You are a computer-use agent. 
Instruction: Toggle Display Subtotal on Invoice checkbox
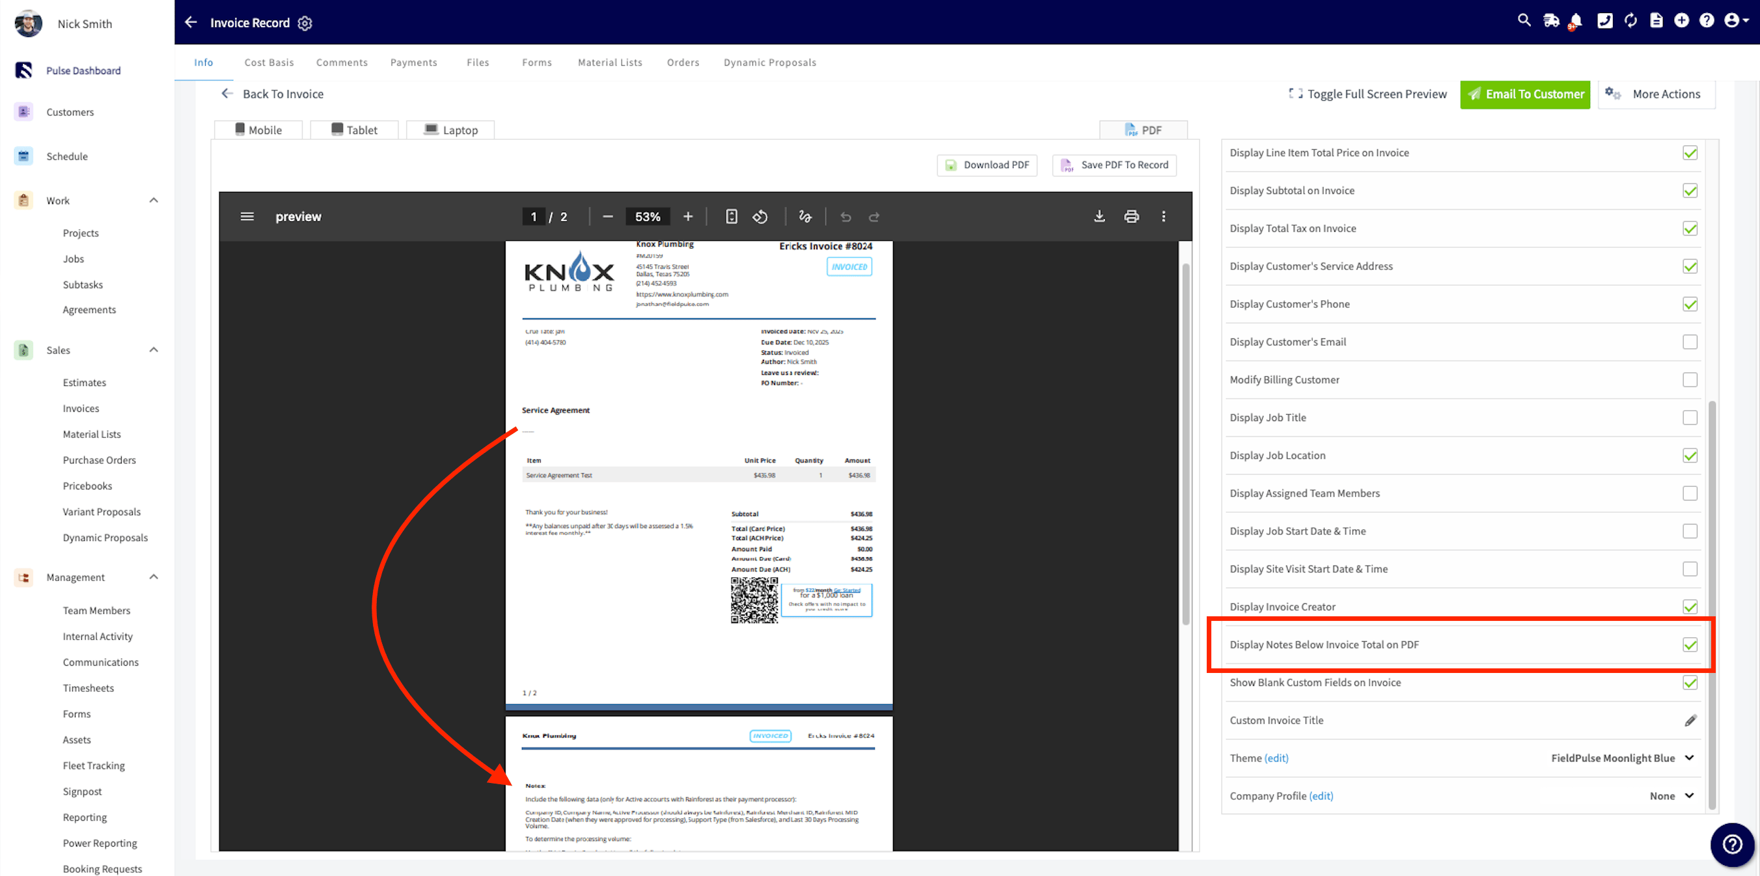[1690, 191]
